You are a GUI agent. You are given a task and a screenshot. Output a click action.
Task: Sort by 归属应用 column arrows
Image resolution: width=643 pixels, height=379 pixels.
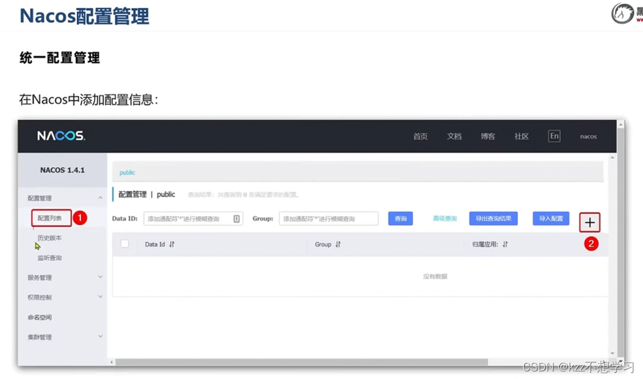pyautogui.click(x=505, y=244)
